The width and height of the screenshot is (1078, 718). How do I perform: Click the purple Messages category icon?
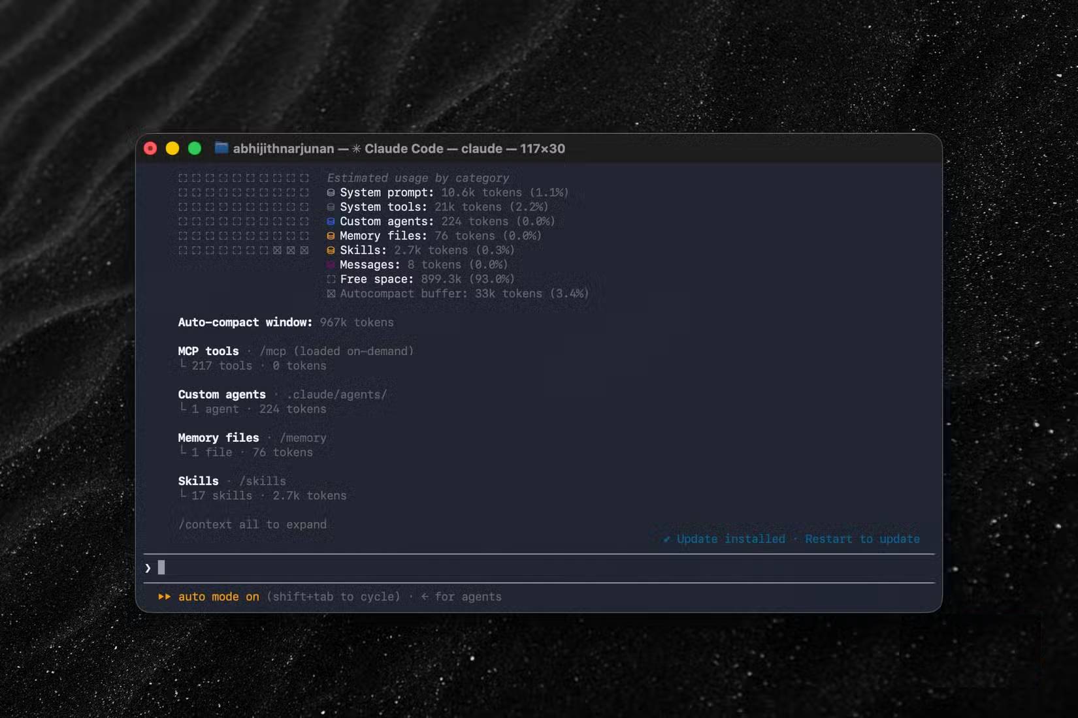[331, 264]
